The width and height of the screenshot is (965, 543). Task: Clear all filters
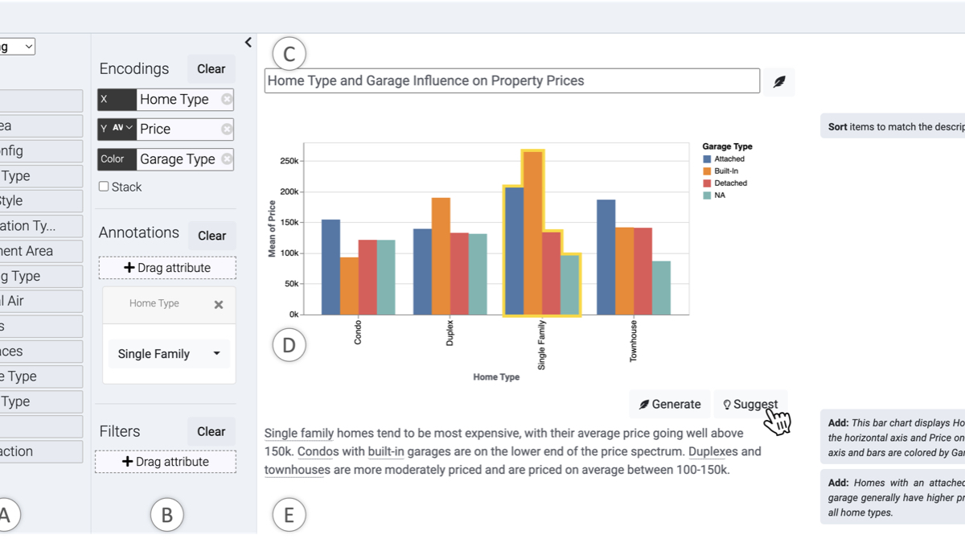click(x=211, y=431)
